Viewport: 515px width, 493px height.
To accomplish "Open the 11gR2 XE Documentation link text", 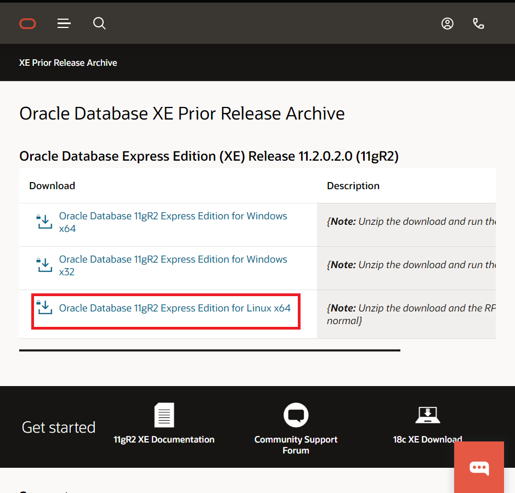I will 164,439.
